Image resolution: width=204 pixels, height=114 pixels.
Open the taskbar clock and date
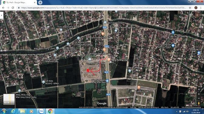click(x=195, y=111)
